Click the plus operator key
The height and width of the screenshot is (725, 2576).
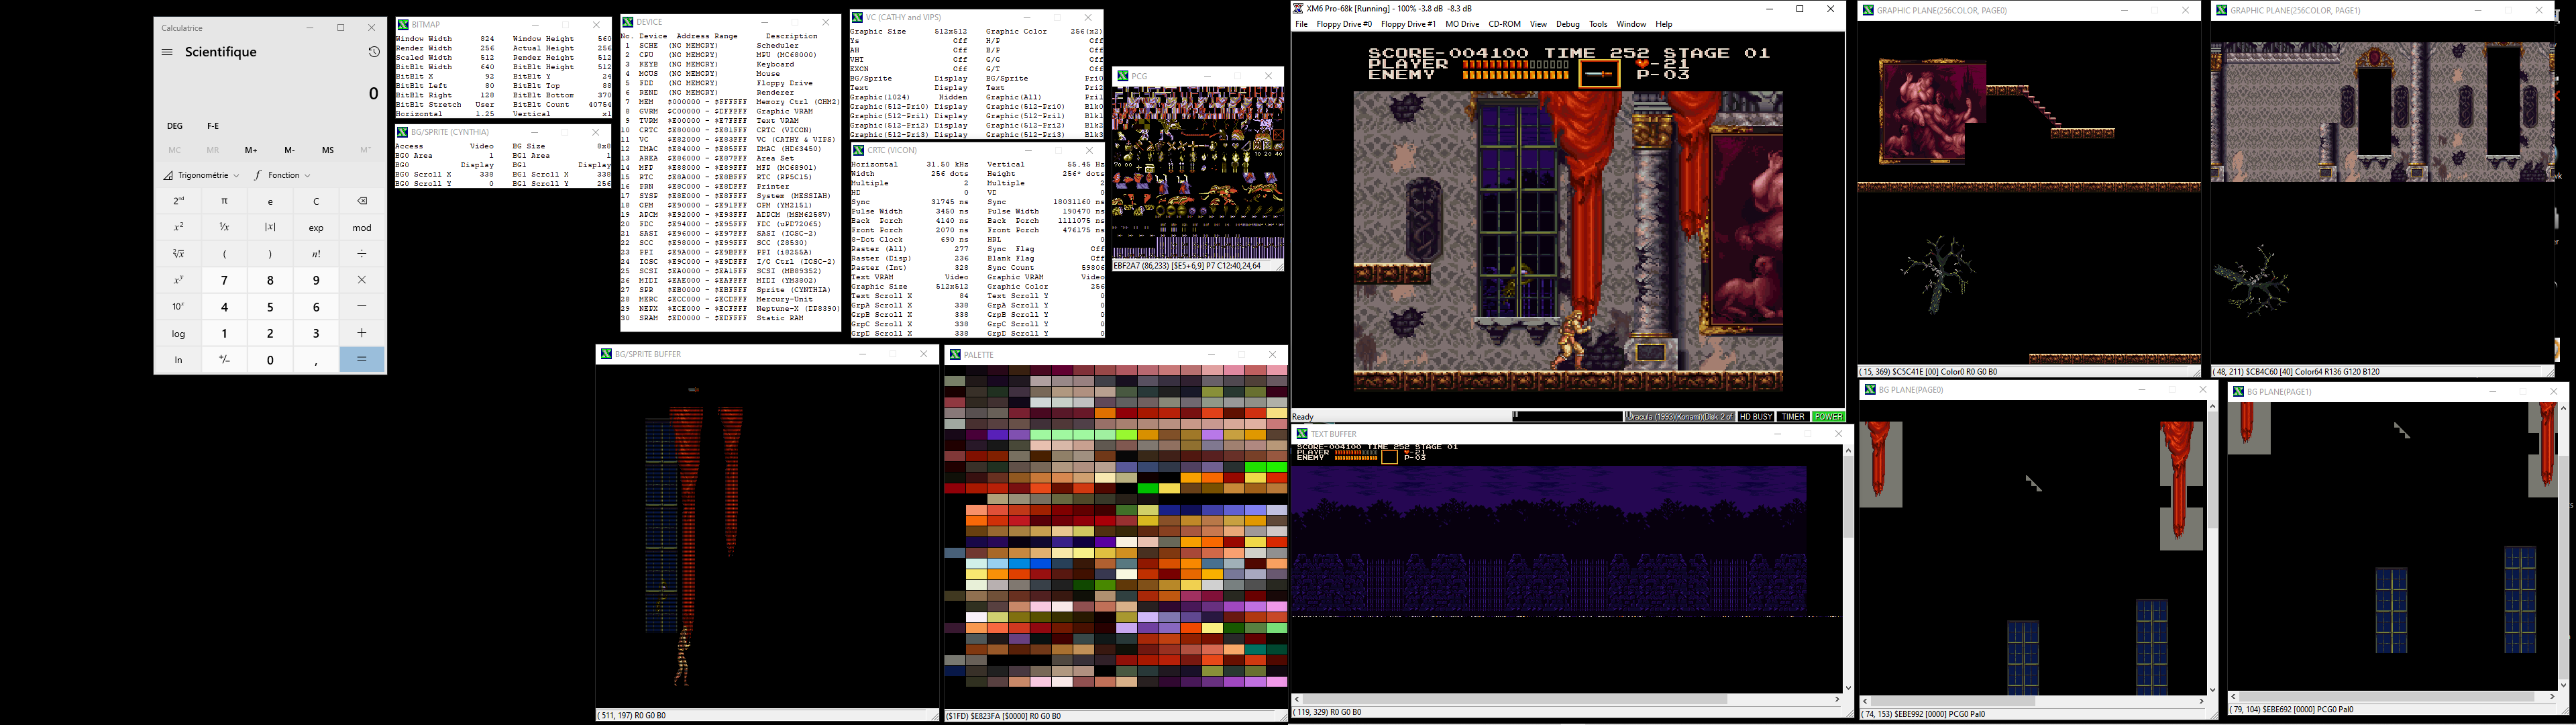362,334
